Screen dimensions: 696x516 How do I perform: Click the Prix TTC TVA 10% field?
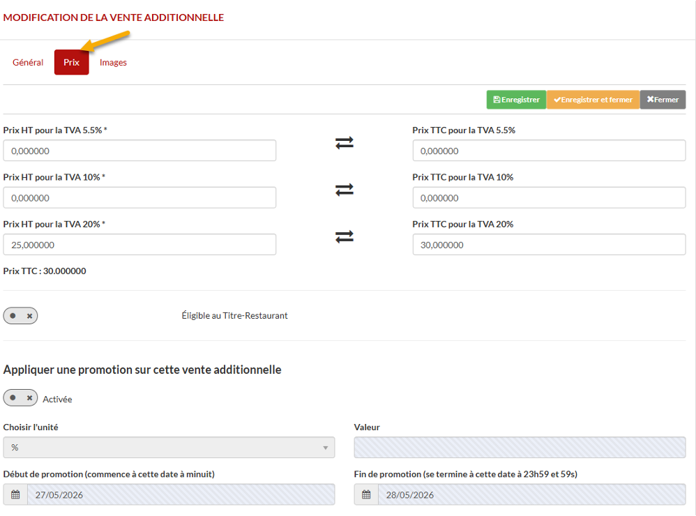[549, 198]
